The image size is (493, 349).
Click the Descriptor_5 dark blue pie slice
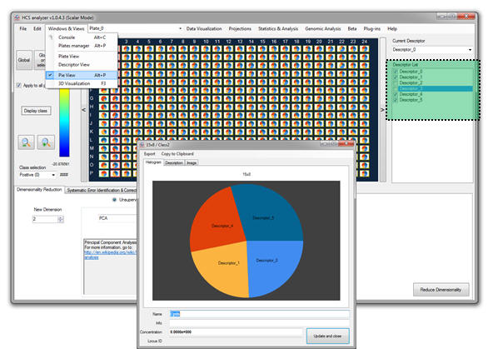(267, 214)
